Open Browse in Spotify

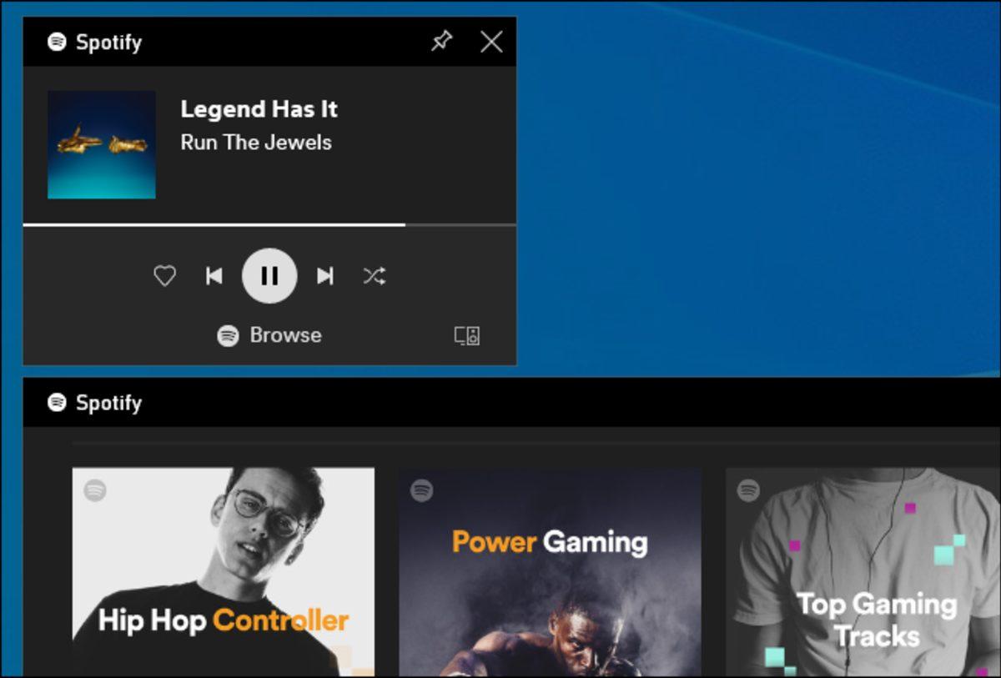(x=269, y=335)
